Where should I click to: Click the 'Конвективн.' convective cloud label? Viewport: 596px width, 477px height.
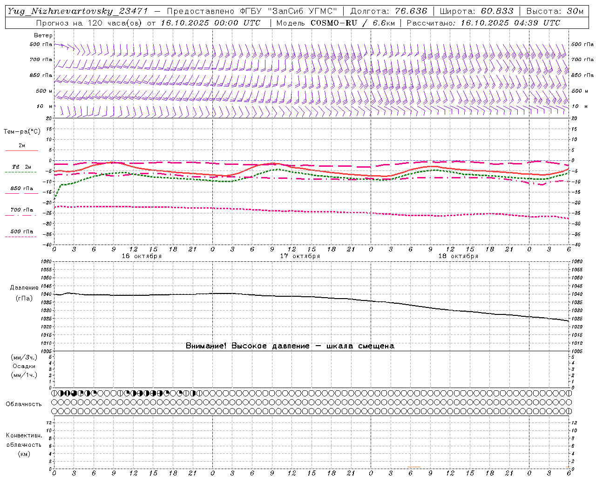point(24,436)
